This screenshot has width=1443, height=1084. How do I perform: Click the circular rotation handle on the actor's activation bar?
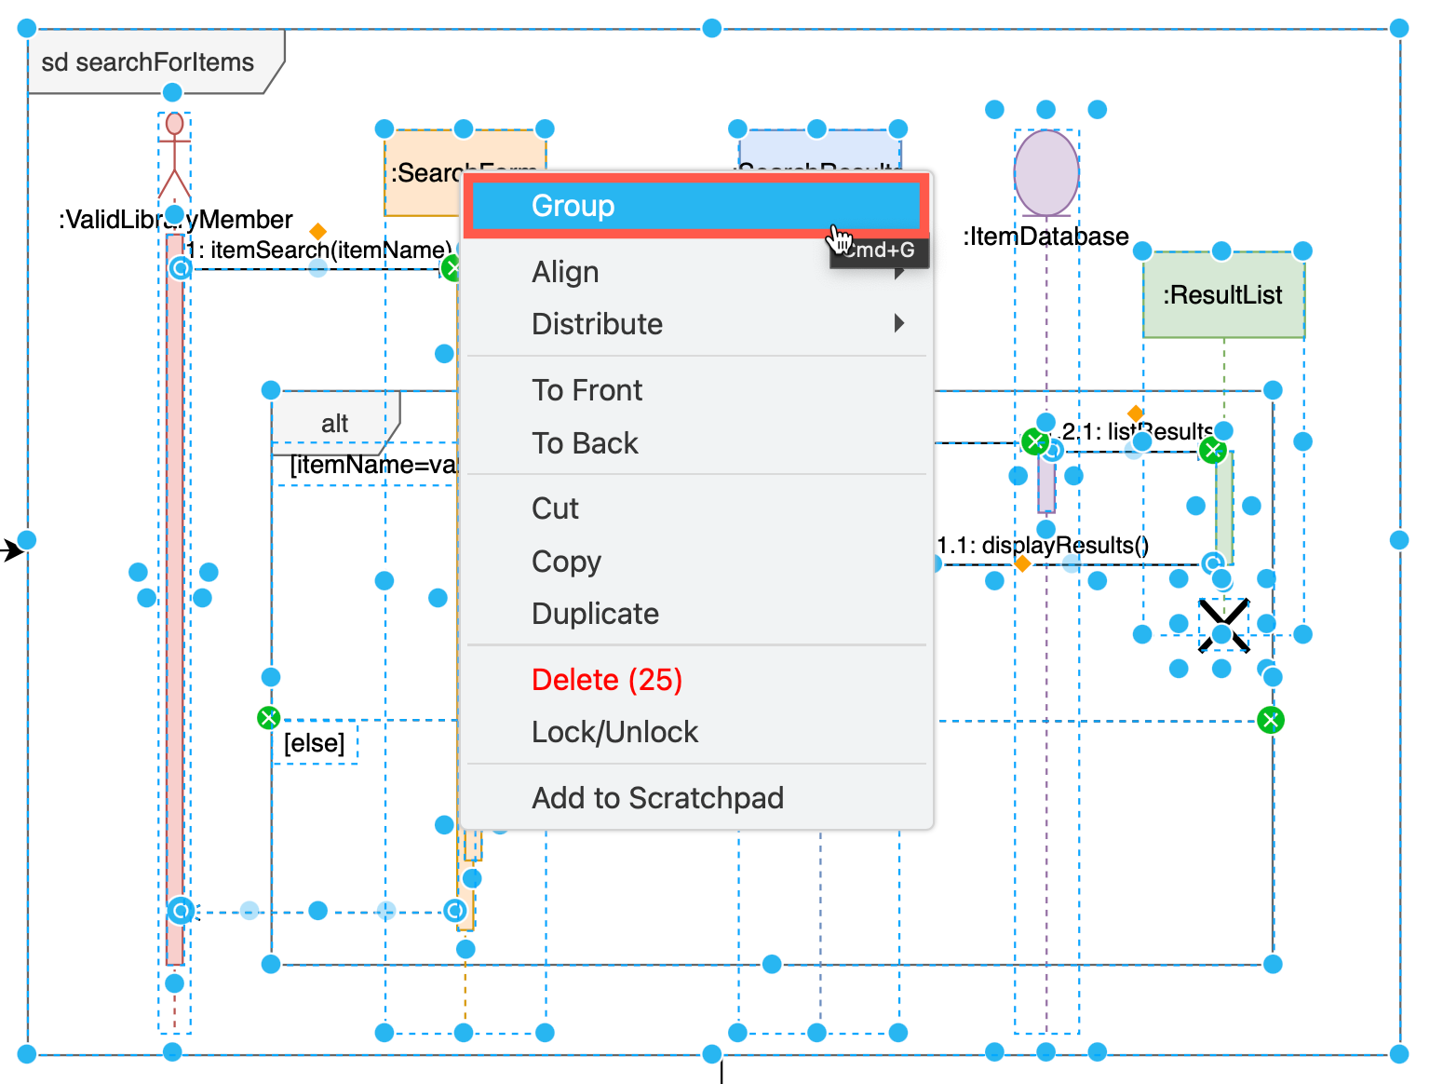click(181, 267)
